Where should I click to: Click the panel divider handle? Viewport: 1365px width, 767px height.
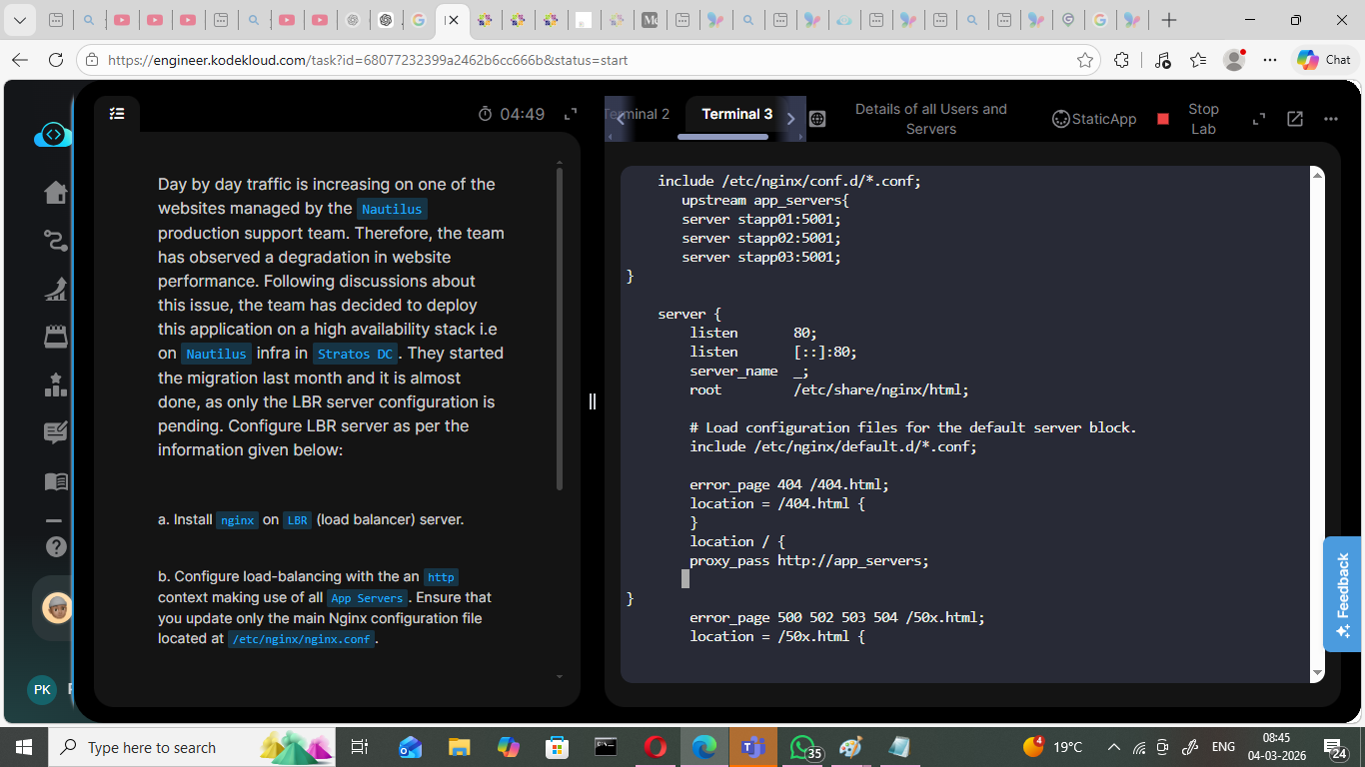click(x=593, y=400)
